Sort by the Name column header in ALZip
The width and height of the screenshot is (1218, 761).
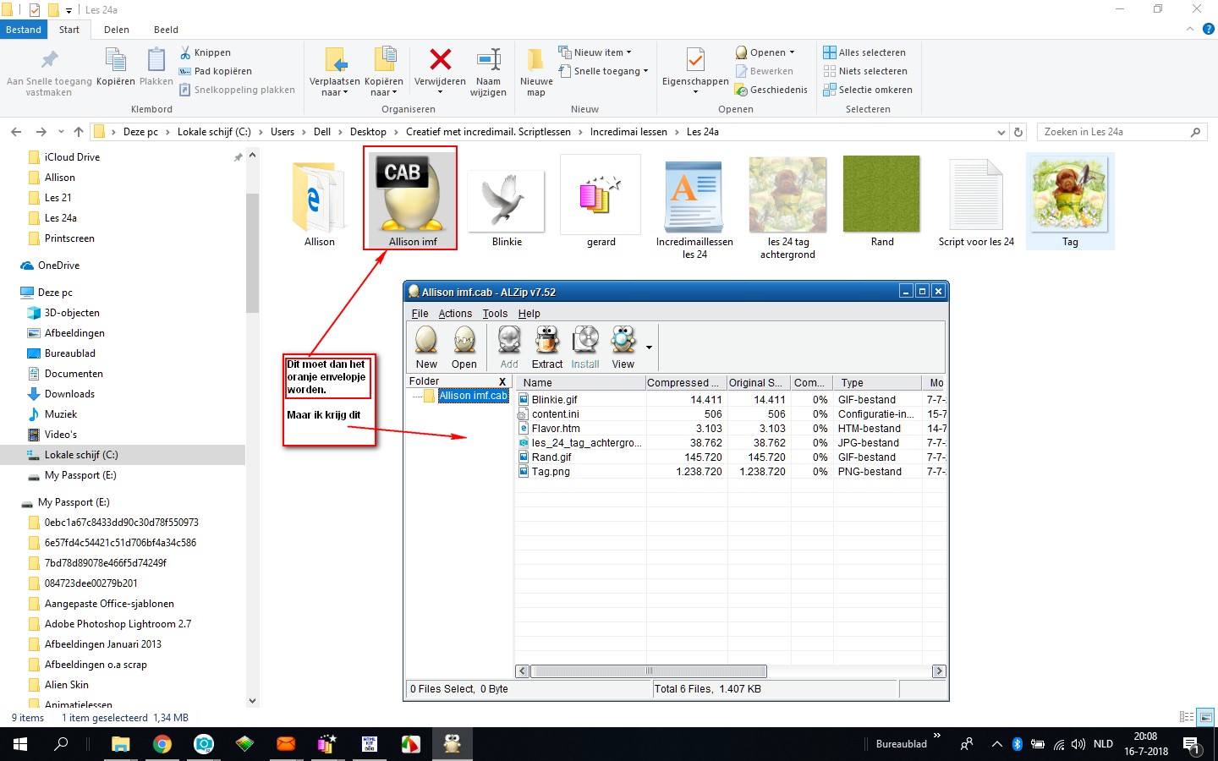[579, 383]
